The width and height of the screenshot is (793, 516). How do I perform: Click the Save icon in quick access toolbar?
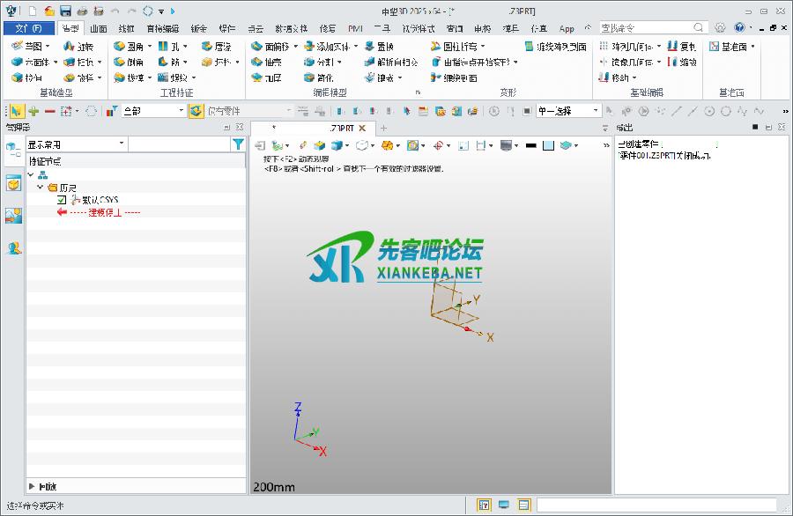[65, 11]
